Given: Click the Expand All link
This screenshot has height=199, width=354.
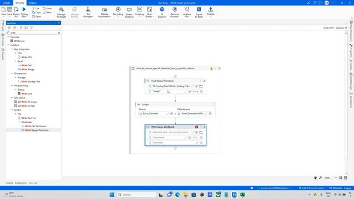Looking at the screenshot, I should [x=329, y=28].
